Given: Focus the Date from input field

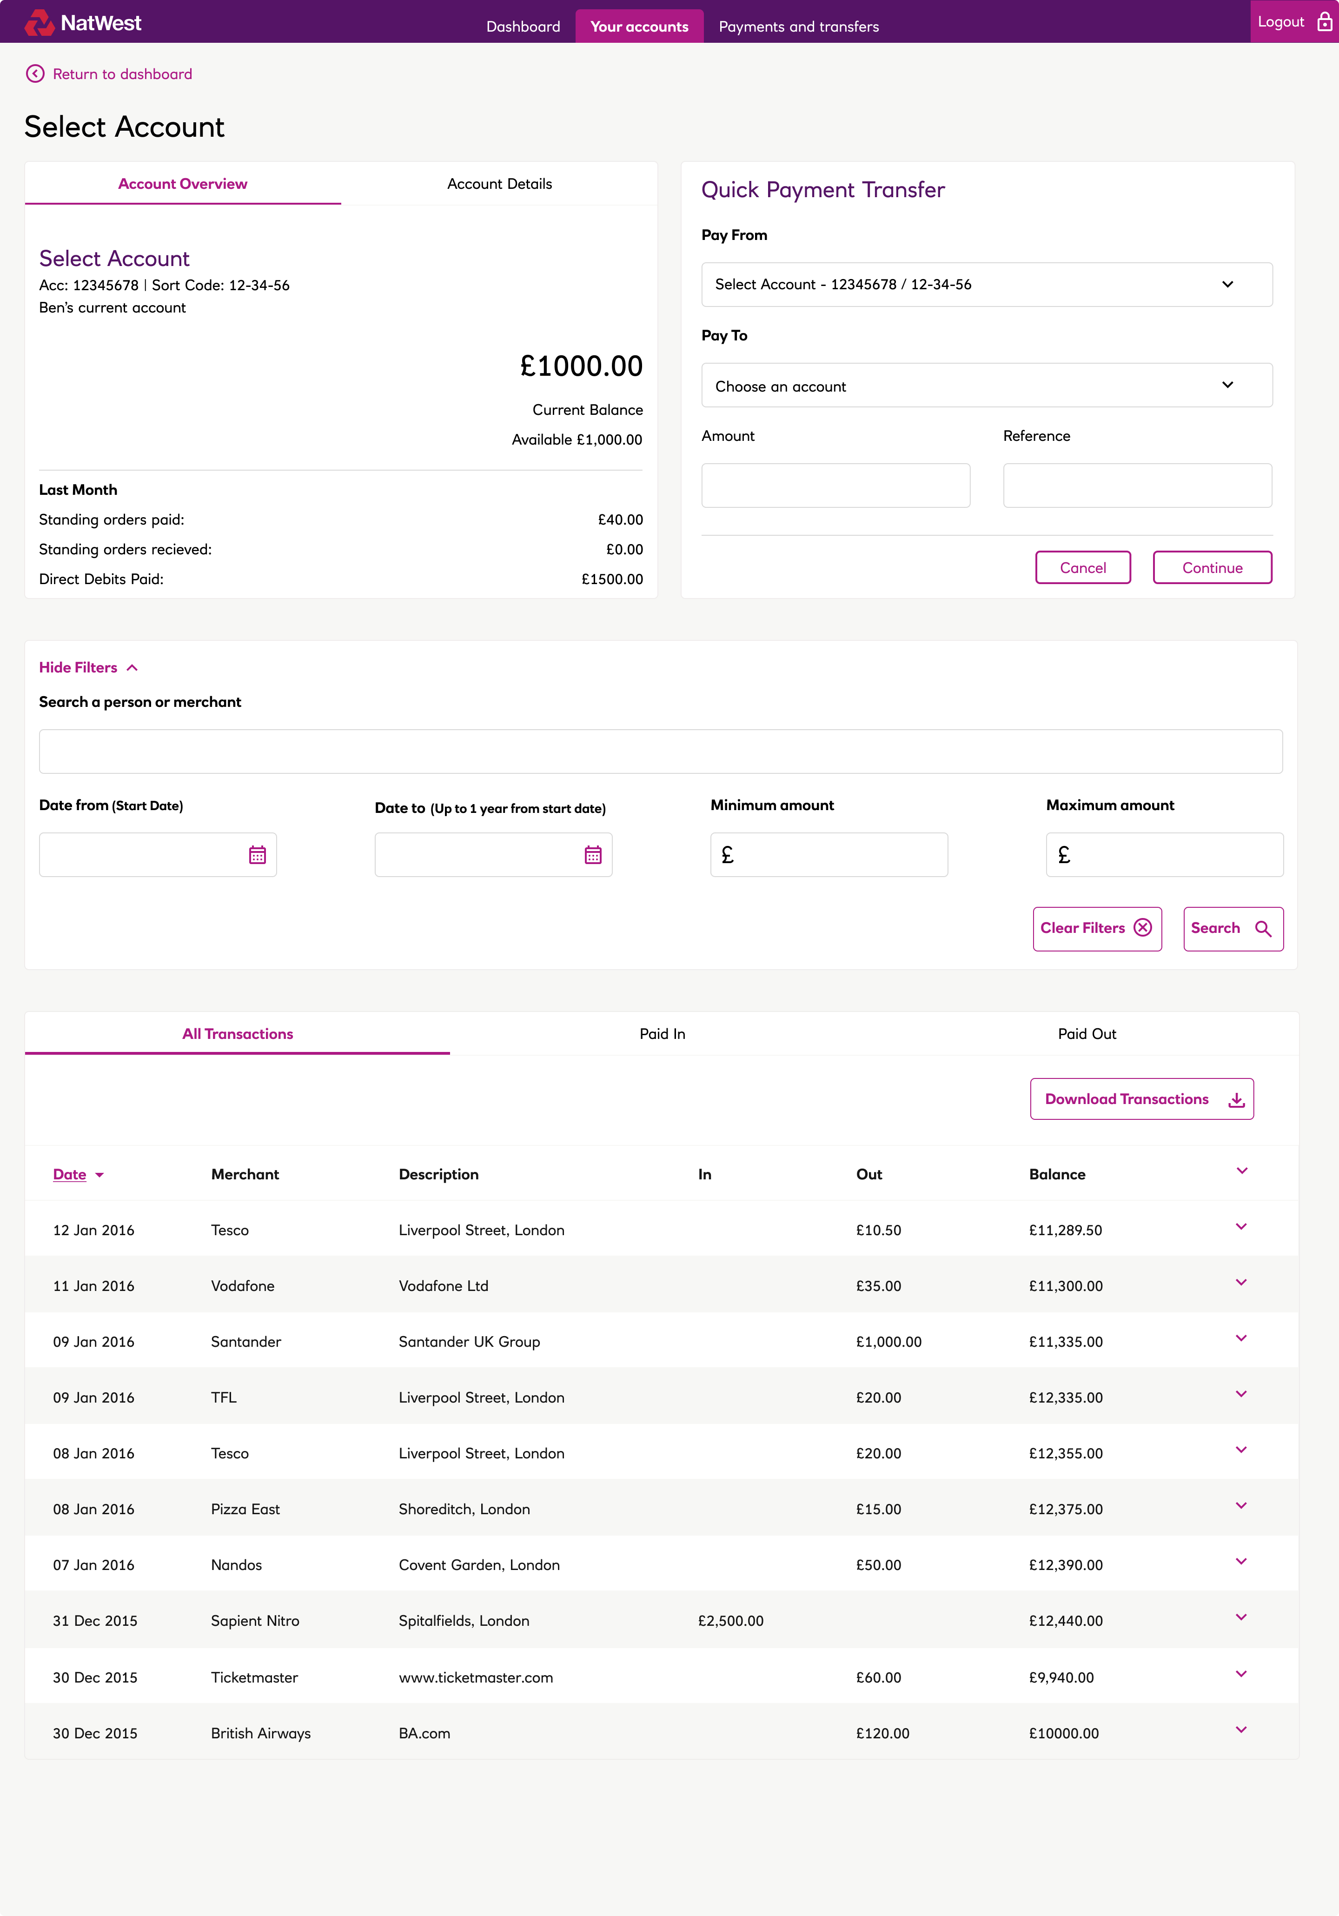Looking at the screenshot, I should click(158, 854).
